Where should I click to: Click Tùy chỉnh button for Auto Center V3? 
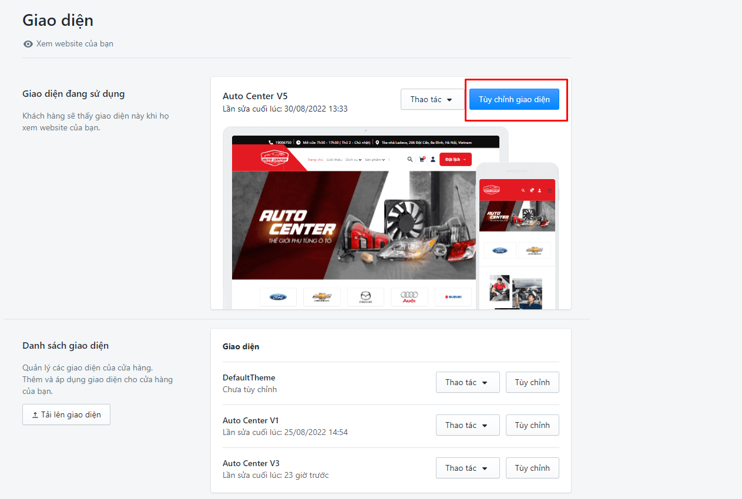(x=532, y=468)
